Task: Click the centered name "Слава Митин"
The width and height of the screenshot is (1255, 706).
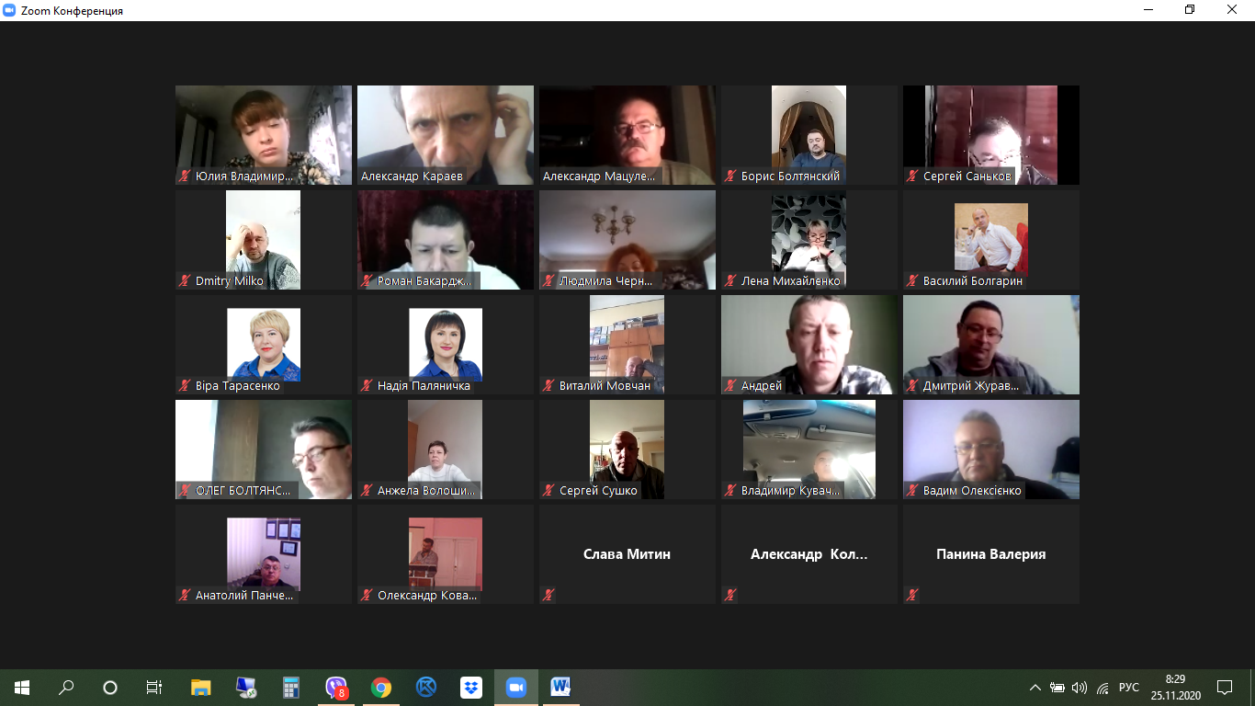Action: [x=627, y=554]
